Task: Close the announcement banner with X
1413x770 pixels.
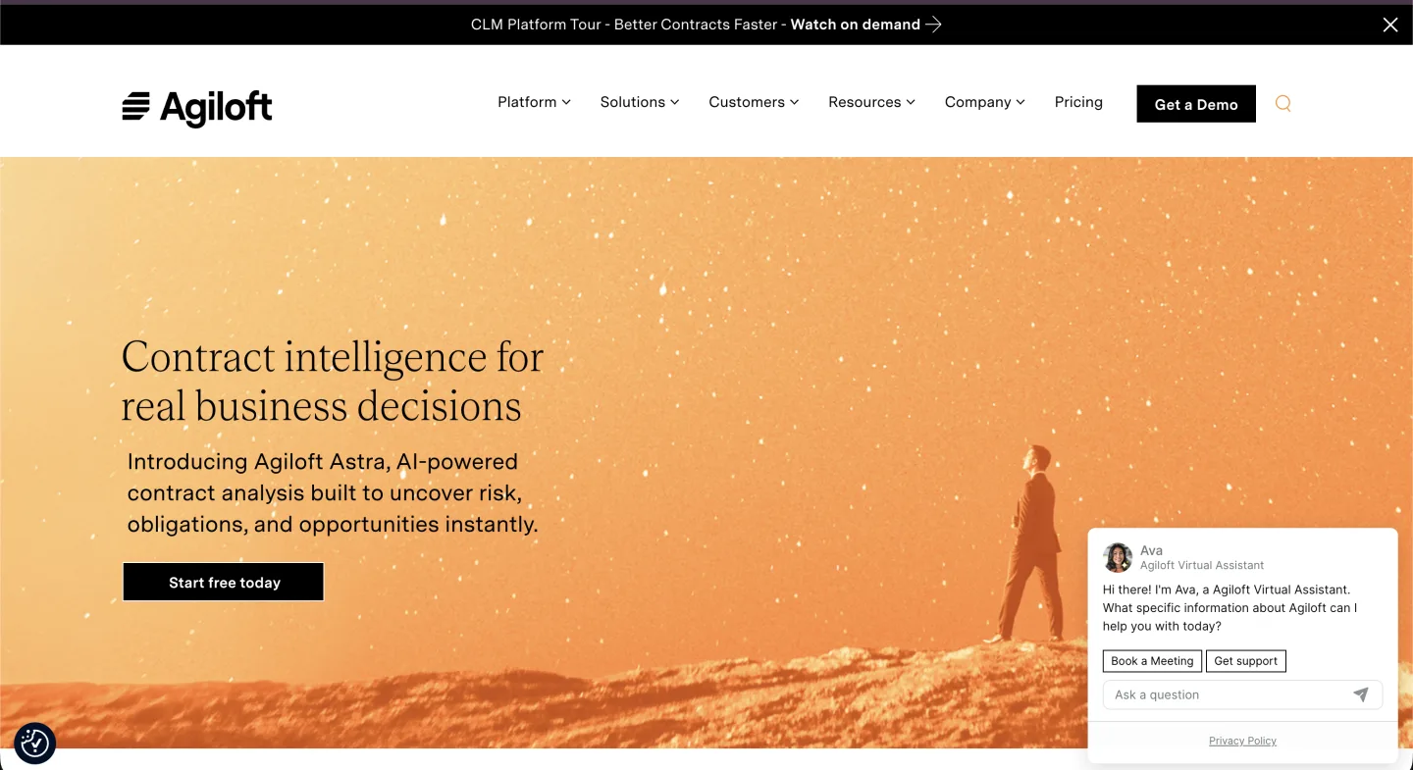Action: (1390, 26)
